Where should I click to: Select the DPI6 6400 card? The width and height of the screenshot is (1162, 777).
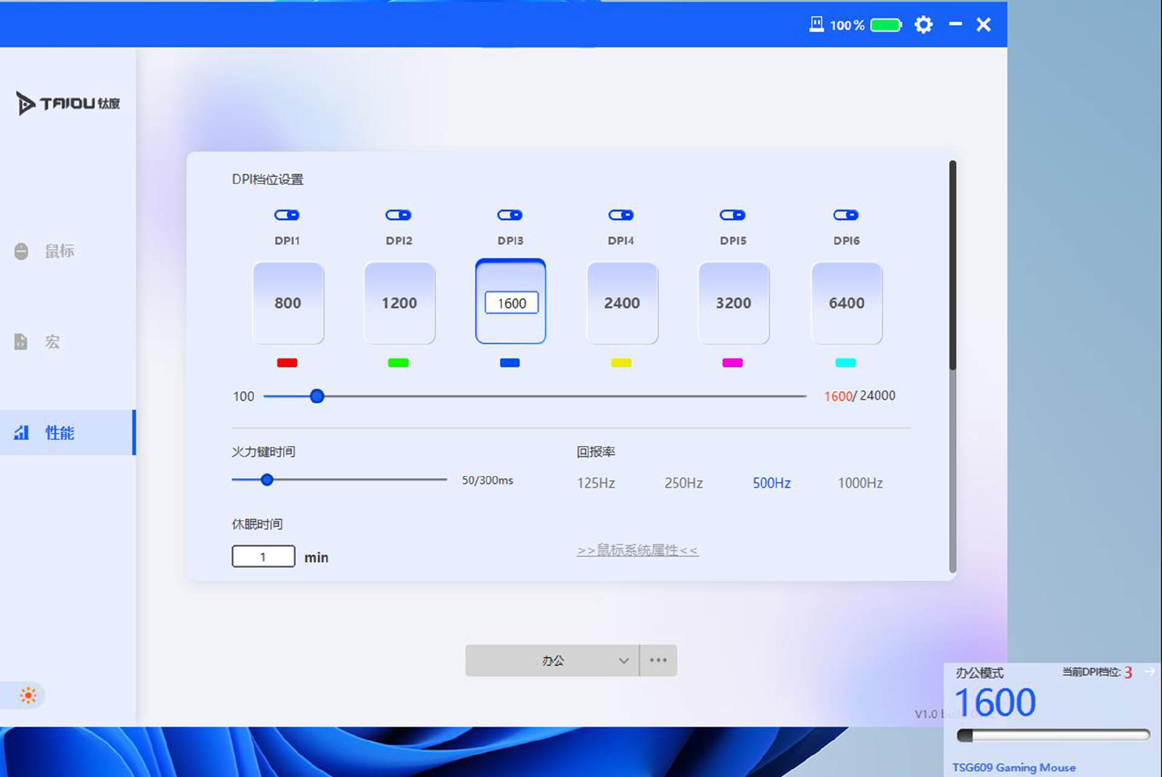846,303
